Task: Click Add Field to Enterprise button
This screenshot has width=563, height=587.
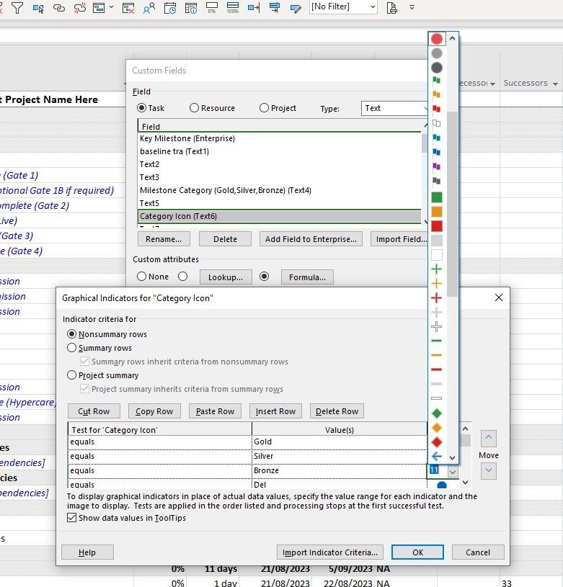Action: point(311,239)
